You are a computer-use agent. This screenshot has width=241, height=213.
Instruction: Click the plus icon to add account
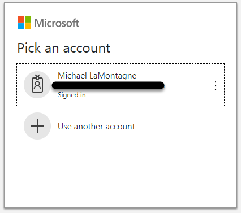(x=37, y=126)
